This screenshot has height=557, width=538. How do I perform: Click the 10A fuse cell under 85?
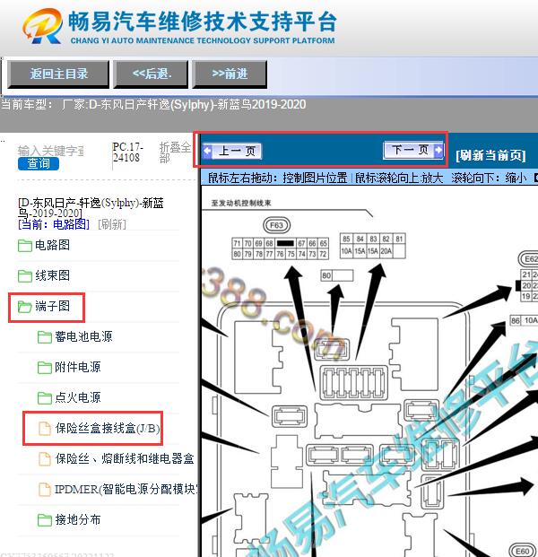346,251
